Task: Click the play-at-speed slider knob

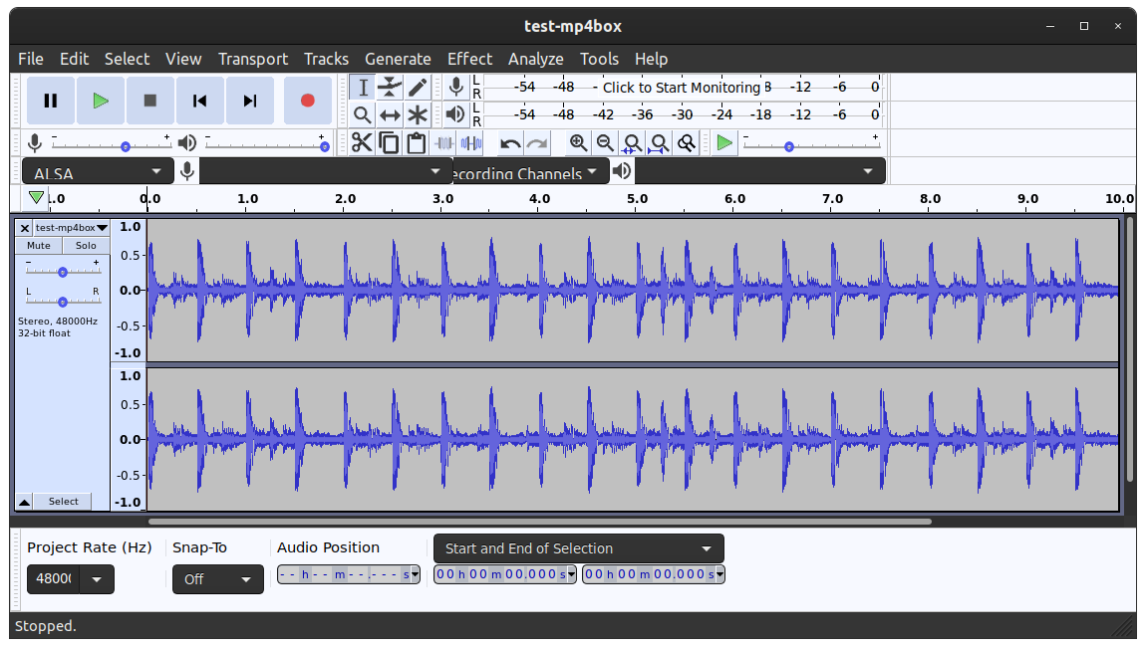Action: click(x=789, y=146)
